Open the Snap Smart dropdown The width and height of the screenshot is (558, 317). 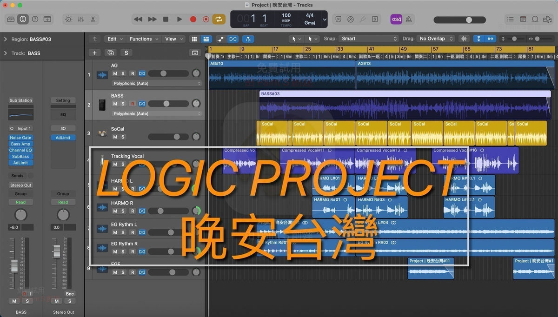(x=368, y=39)
